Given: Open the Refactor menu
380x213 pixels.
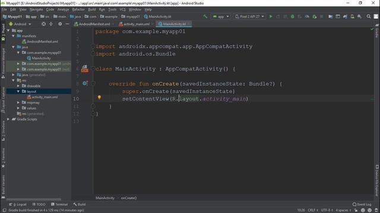Looking at the screenshot, I should point(78,9).
